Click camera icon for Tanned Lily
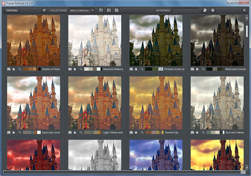 [131, 132]
